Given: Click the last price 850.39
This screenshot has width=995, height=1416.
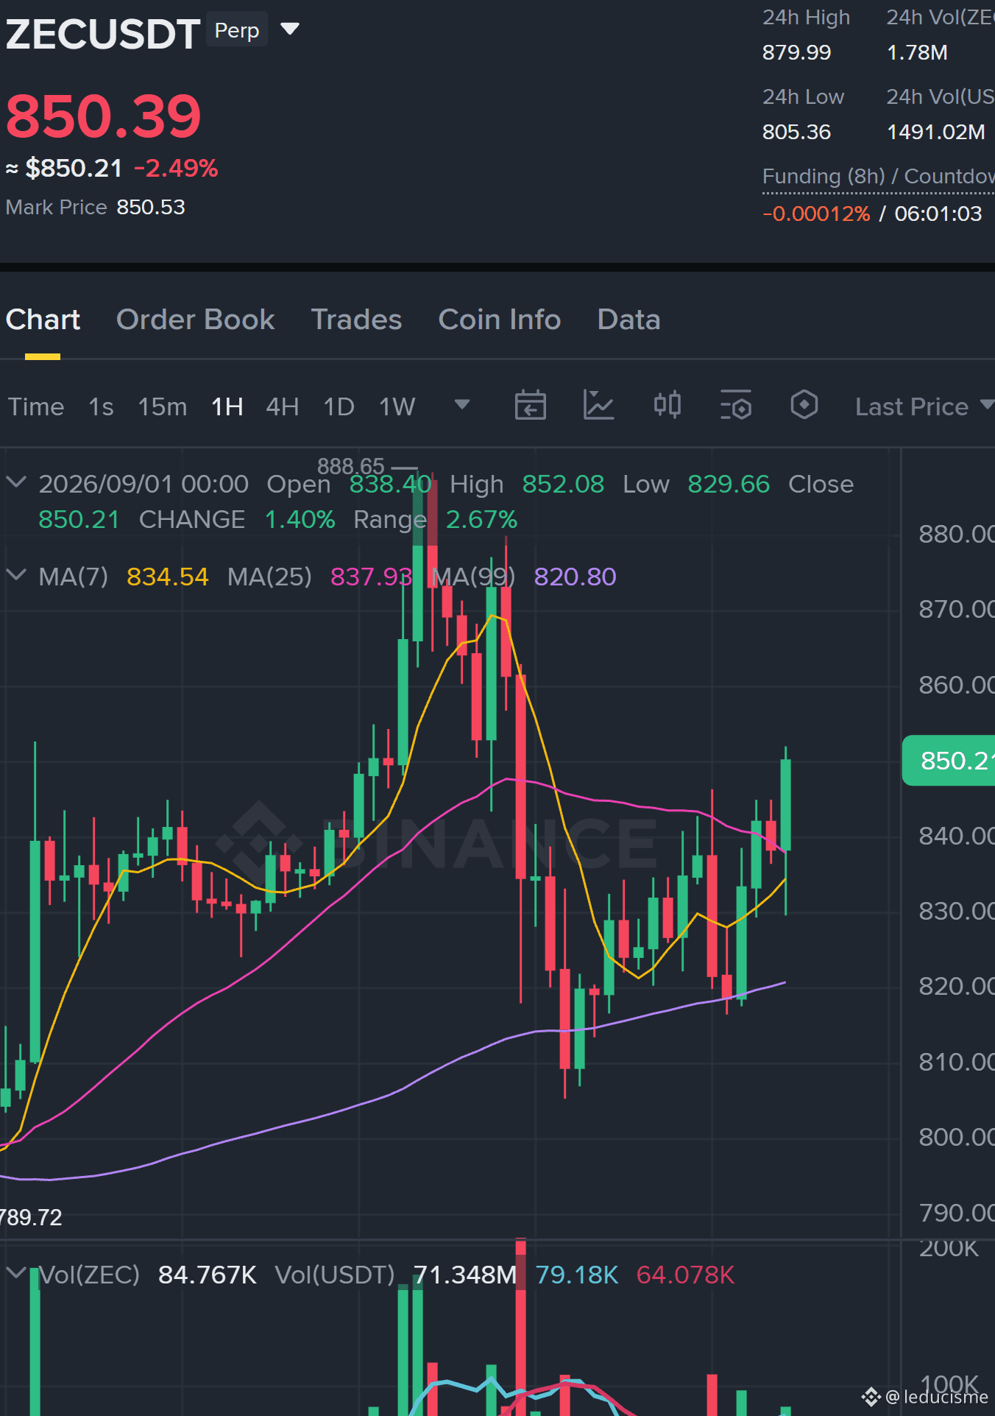Looking at the screenshot, I should coord(103,116).
